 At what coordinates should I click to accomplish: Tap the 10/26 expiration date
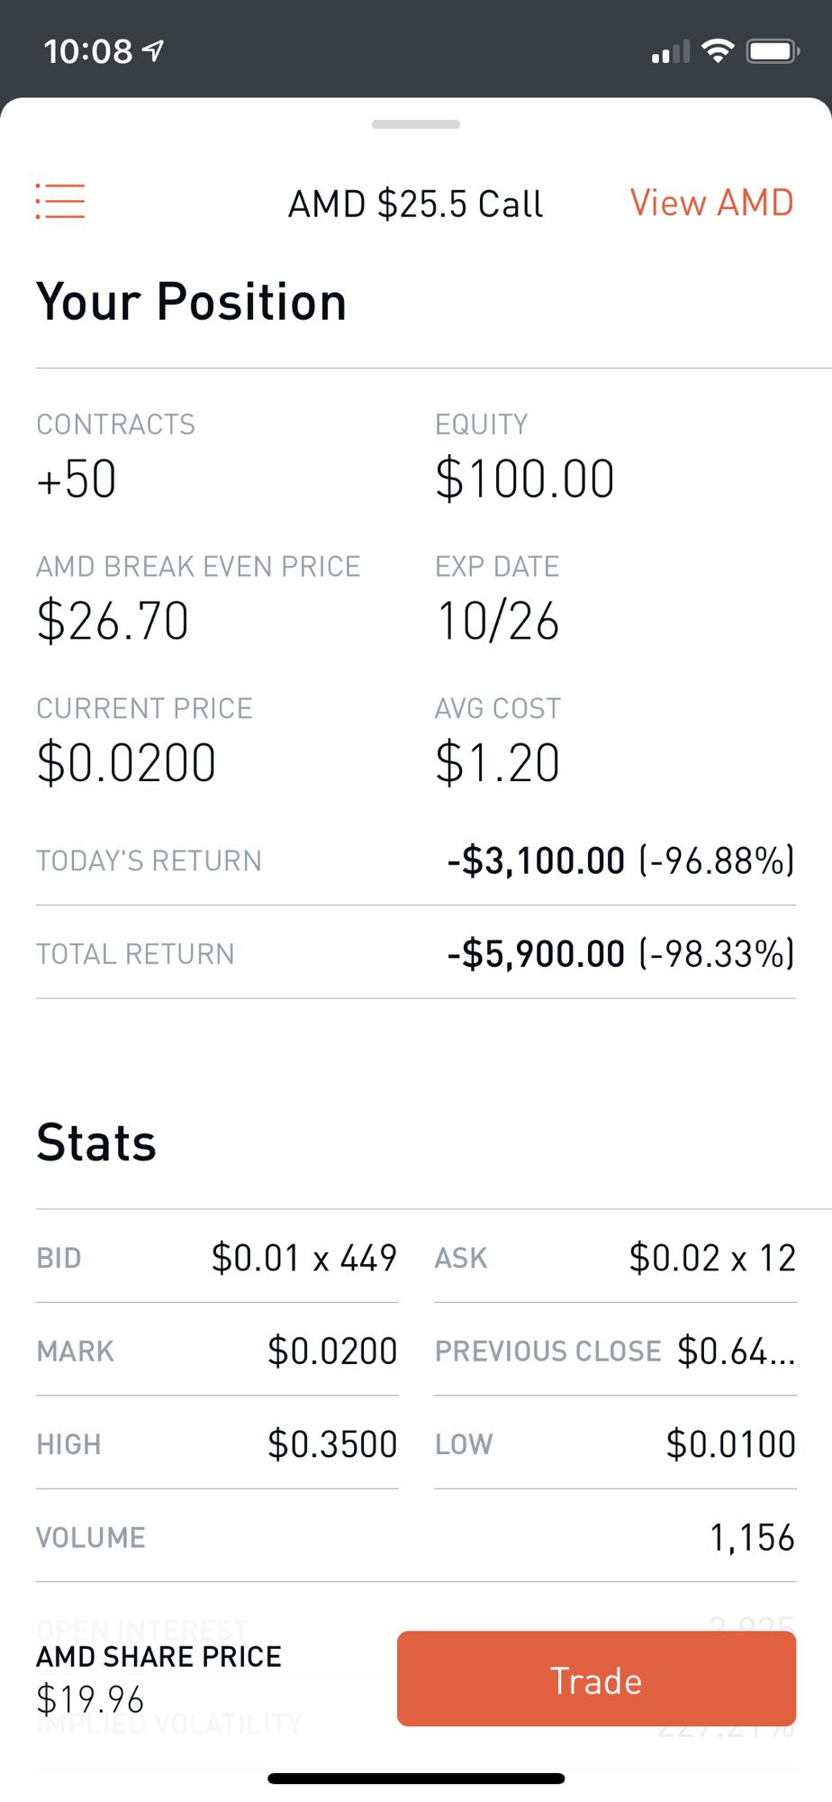click(498, 621)
